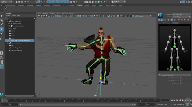The width and height of the screenshot is (192, 107).
Task: Collapse the HumanIK Controls section
Action: point(160,75)
